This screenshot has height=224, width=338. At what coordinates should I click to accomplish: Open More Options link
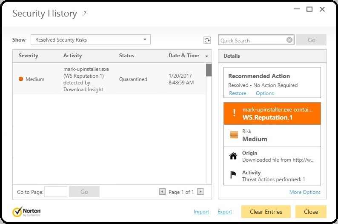pos(305,192)
